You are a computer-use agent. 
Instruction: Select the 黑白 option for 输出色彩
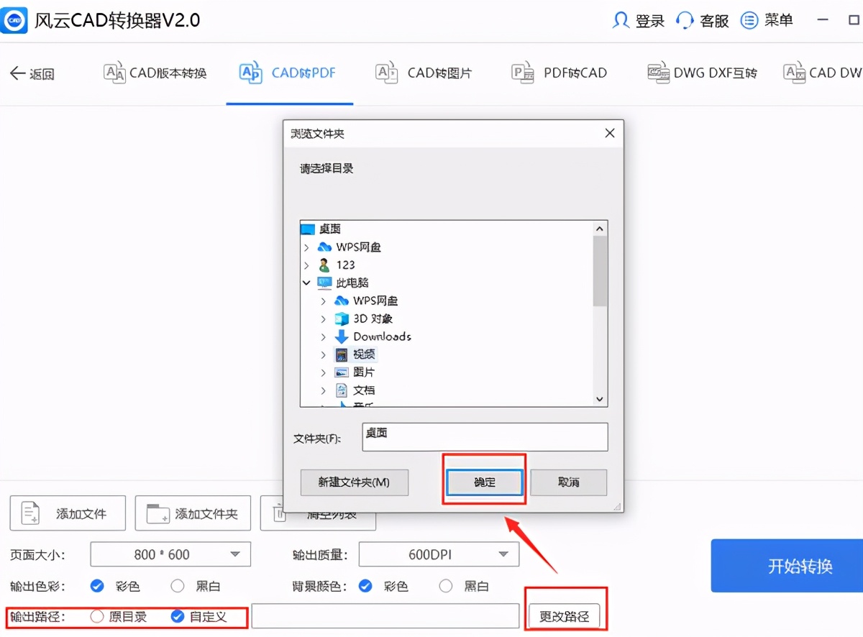coord(177,586)
